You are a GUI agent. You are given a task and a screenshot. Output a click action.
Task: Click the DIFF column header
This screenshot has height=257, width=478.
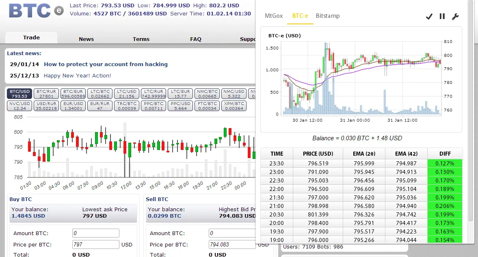point(445,154)
